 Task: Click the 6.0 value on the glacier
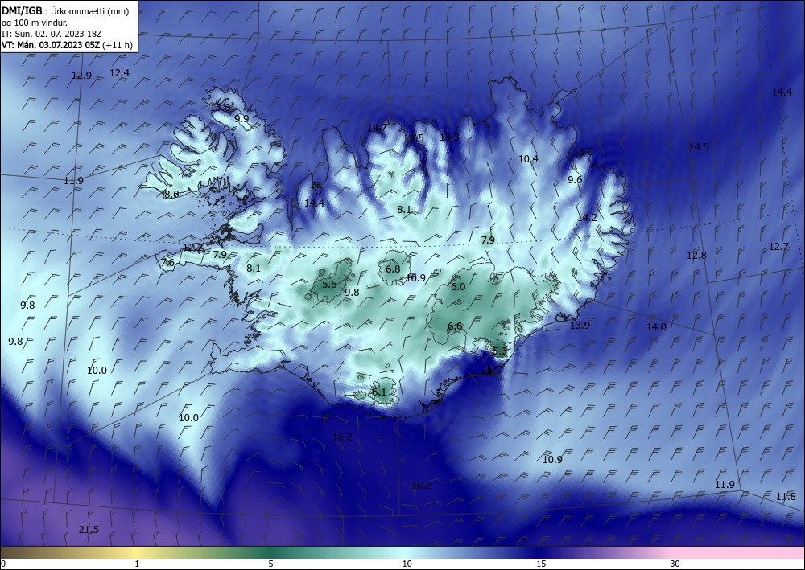(x=458, y=287)
